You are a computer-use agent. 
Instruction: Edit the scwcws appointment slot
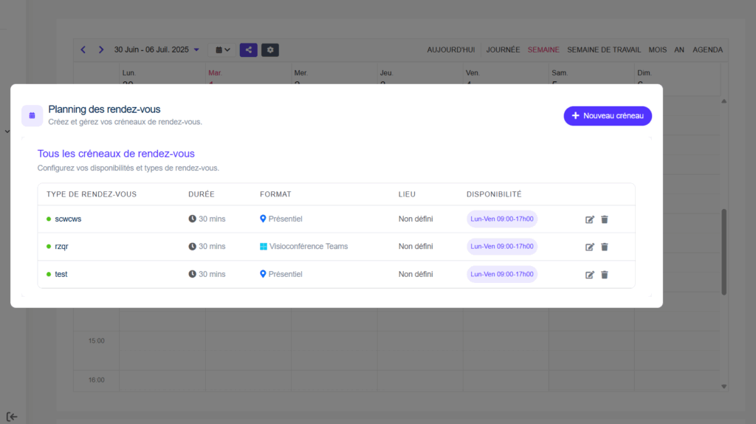pos(589,219)
